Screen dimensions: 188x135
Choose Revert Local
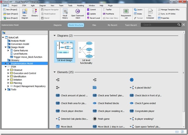coord(93,18)
